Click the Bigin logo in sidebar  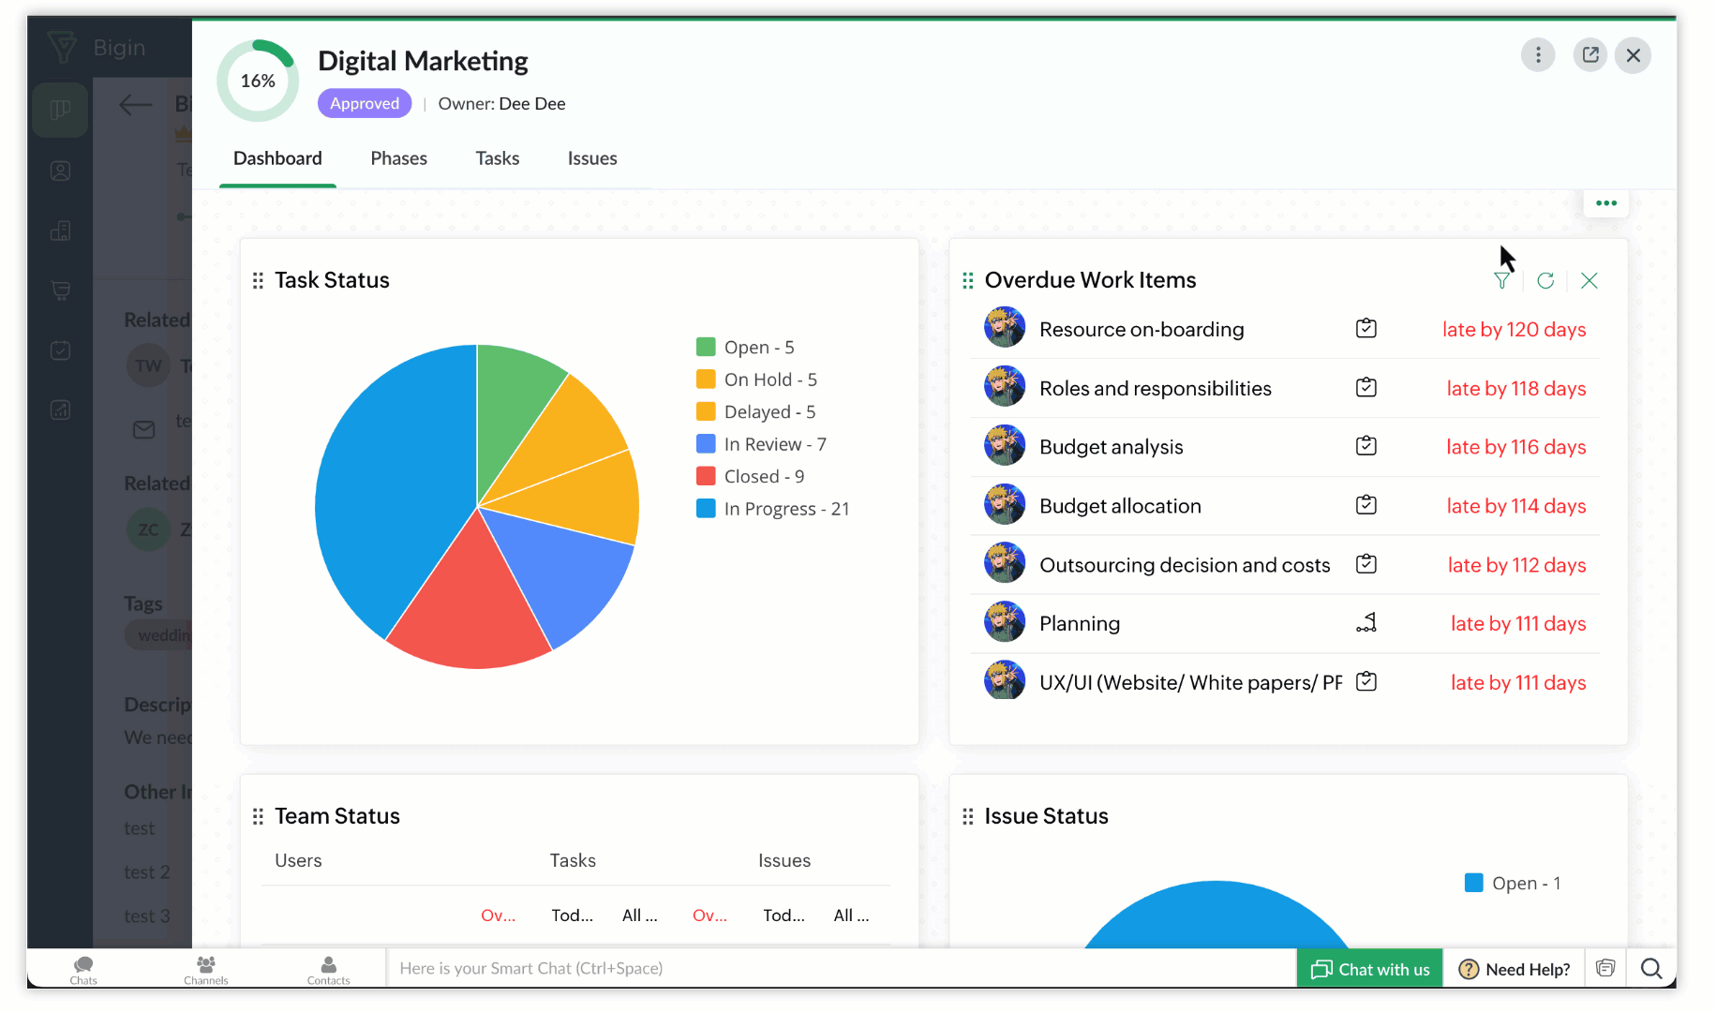click(62, 47)
